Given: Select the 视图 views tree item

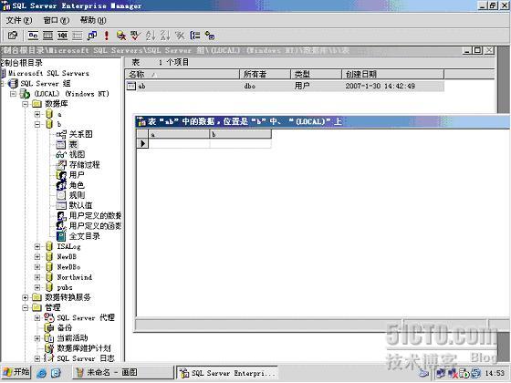Looking at the screenshot, I should pyautogui.click(x=77, y=154).
